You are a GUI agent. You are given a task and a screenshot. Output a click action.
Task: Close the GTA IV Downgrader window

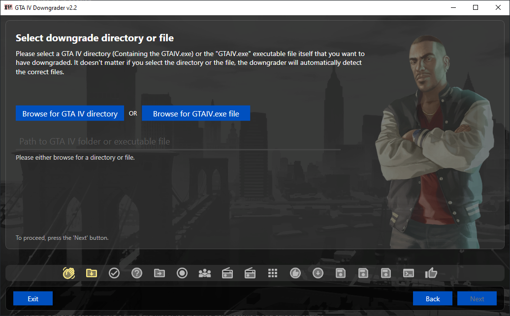point(498,7)
